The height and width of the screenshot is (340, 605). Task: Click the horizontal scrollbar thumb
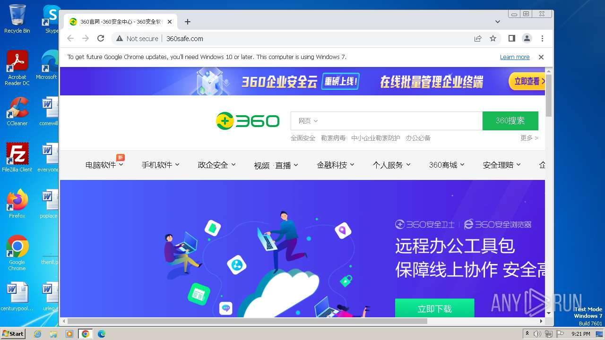coord(247,321)
